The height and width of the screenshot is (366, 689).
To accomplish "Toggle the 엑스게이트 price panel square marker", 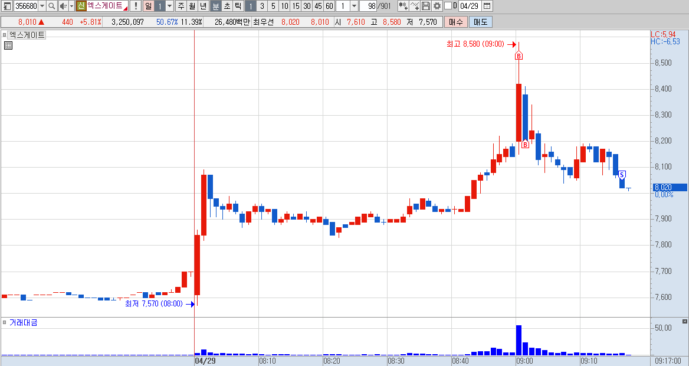I will (4, 35).
